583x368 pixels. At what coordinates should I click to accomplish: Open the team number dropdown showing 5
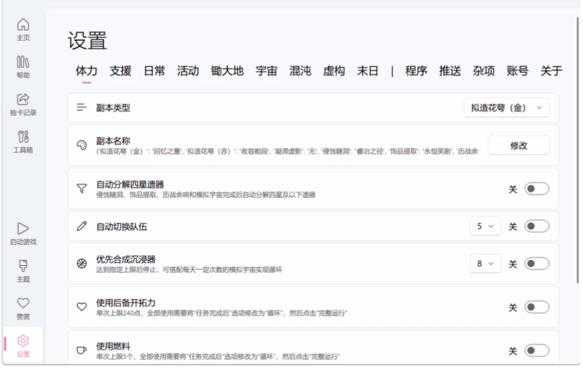click(x=485, y=226)
